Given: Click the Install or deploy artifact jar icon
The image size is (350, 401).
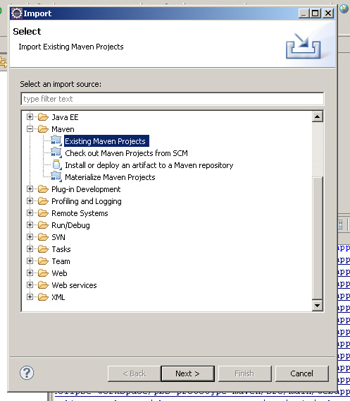Looking at the screenshot, I should point(56,165).
